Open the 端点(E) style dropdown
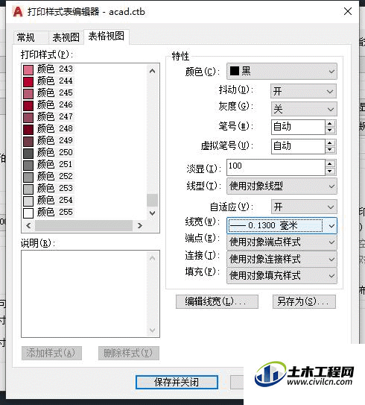Screen dimensions: 365x405 [282, 242]
